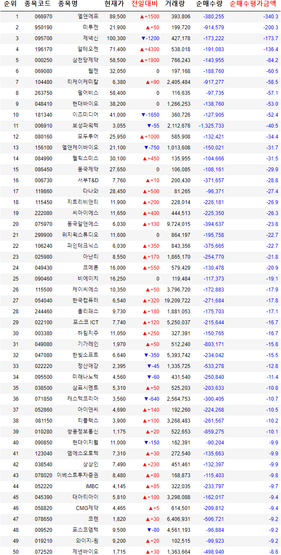Click trading volume 9,724,015
Viewport: 281px width, 555px height.
coord(177,224)
